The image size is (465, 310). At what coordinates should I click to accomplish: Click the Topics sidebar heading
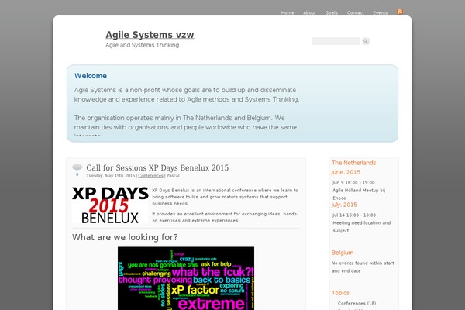tap(340, 293)
